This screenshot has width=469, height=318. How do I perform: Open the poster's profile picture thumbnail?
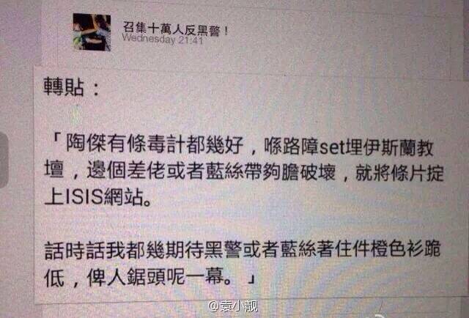coord(92,32)
